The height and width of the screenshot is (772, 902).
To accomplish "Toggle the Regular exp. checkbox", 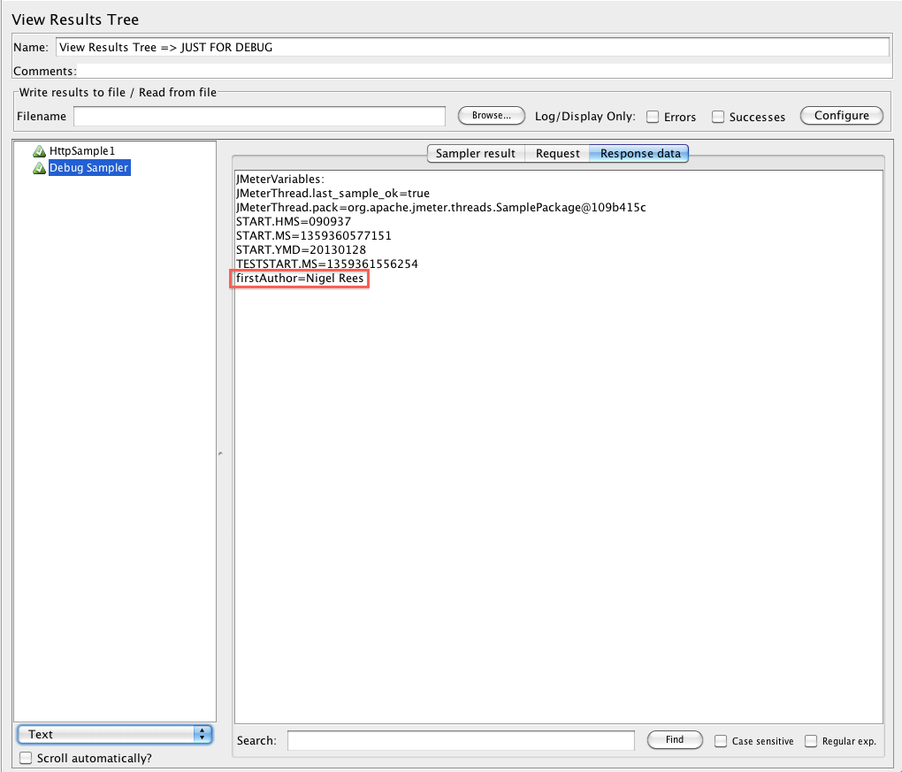I will 811,741.
